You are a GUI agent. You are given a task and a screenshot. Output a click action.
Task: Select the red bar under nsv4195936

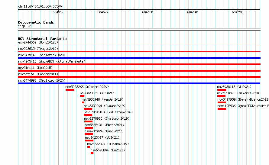tap(222, 109)
